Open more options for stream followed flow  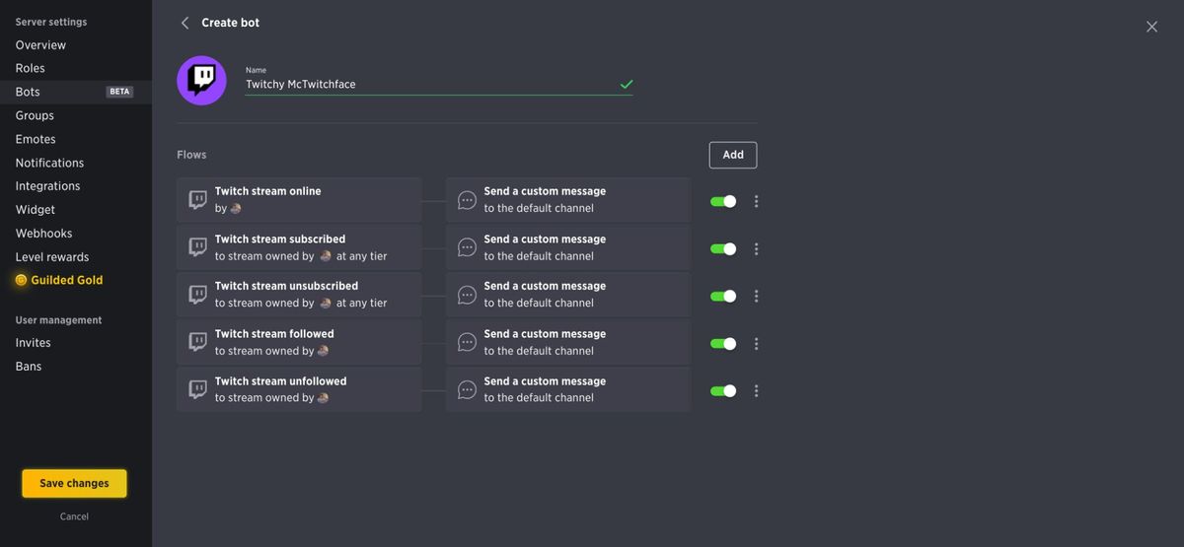coord(756,343)
